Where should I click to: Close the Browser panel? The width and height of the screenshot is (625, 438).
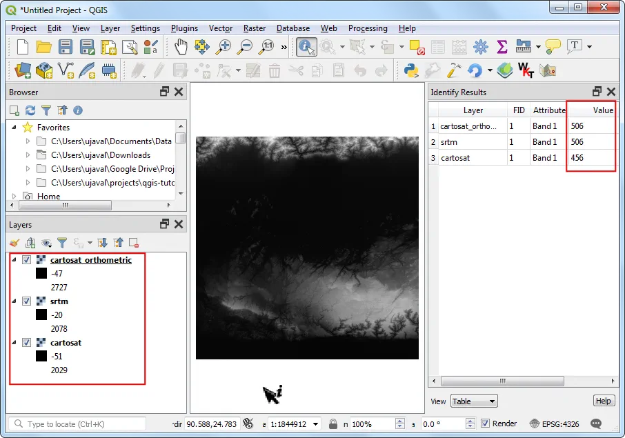[179, 92]
